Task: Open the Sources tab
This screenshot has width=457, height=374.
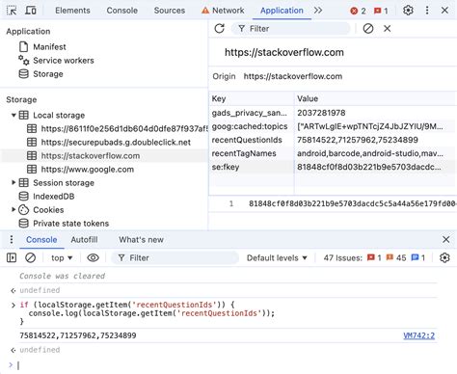Action: pos(170,11)
